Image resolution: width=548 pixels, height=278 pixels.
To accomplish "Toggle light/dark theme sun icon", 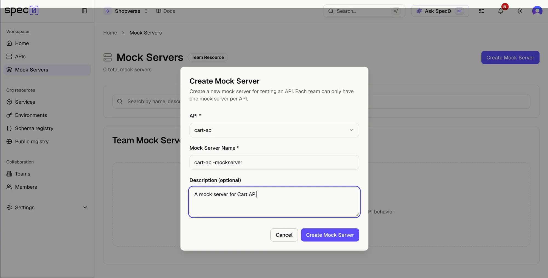I will (x=520, y=11).
